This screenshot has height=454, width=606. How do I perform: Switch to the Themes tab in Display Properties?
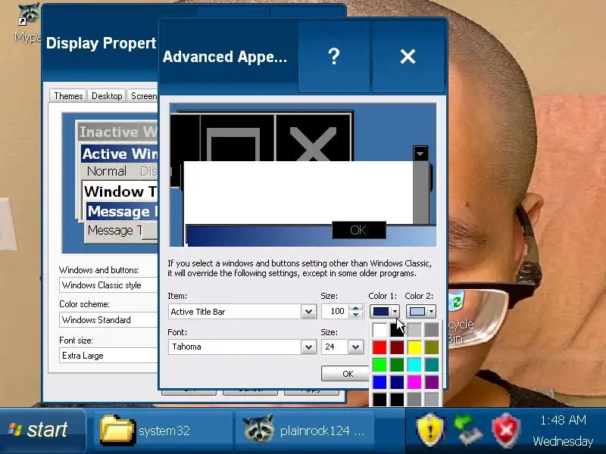tap(68, 96)
